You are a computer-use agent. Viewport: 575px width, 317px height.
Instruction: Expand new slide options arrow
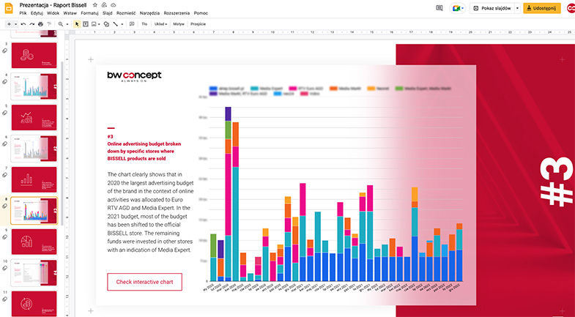pos(15,24)
